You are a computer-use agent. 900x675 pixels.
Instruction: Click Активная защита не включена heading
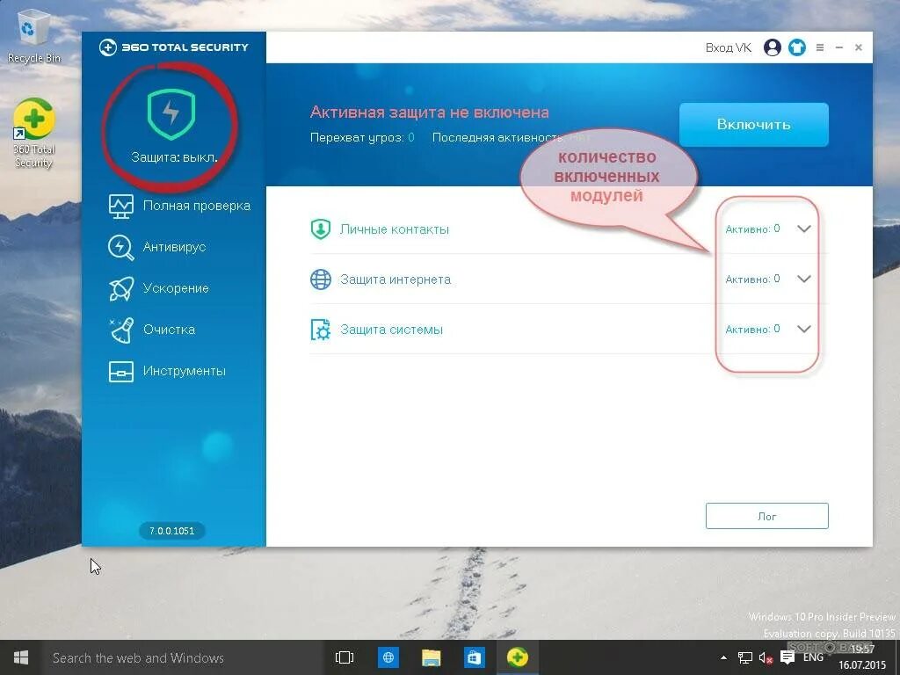coord(429,112)
